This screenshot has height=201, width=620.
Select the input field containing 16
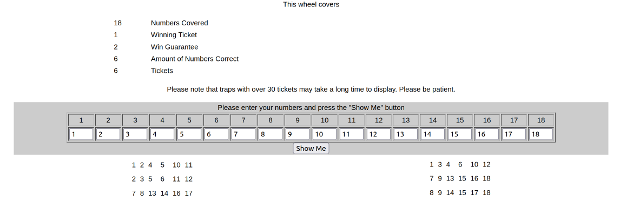tap(487, 134)
